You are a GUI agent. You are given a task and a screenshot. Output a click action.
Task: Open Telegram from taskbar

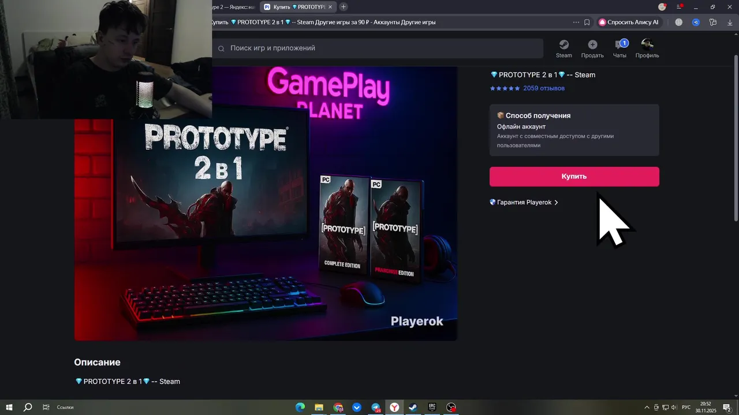[x=376, y=408]
